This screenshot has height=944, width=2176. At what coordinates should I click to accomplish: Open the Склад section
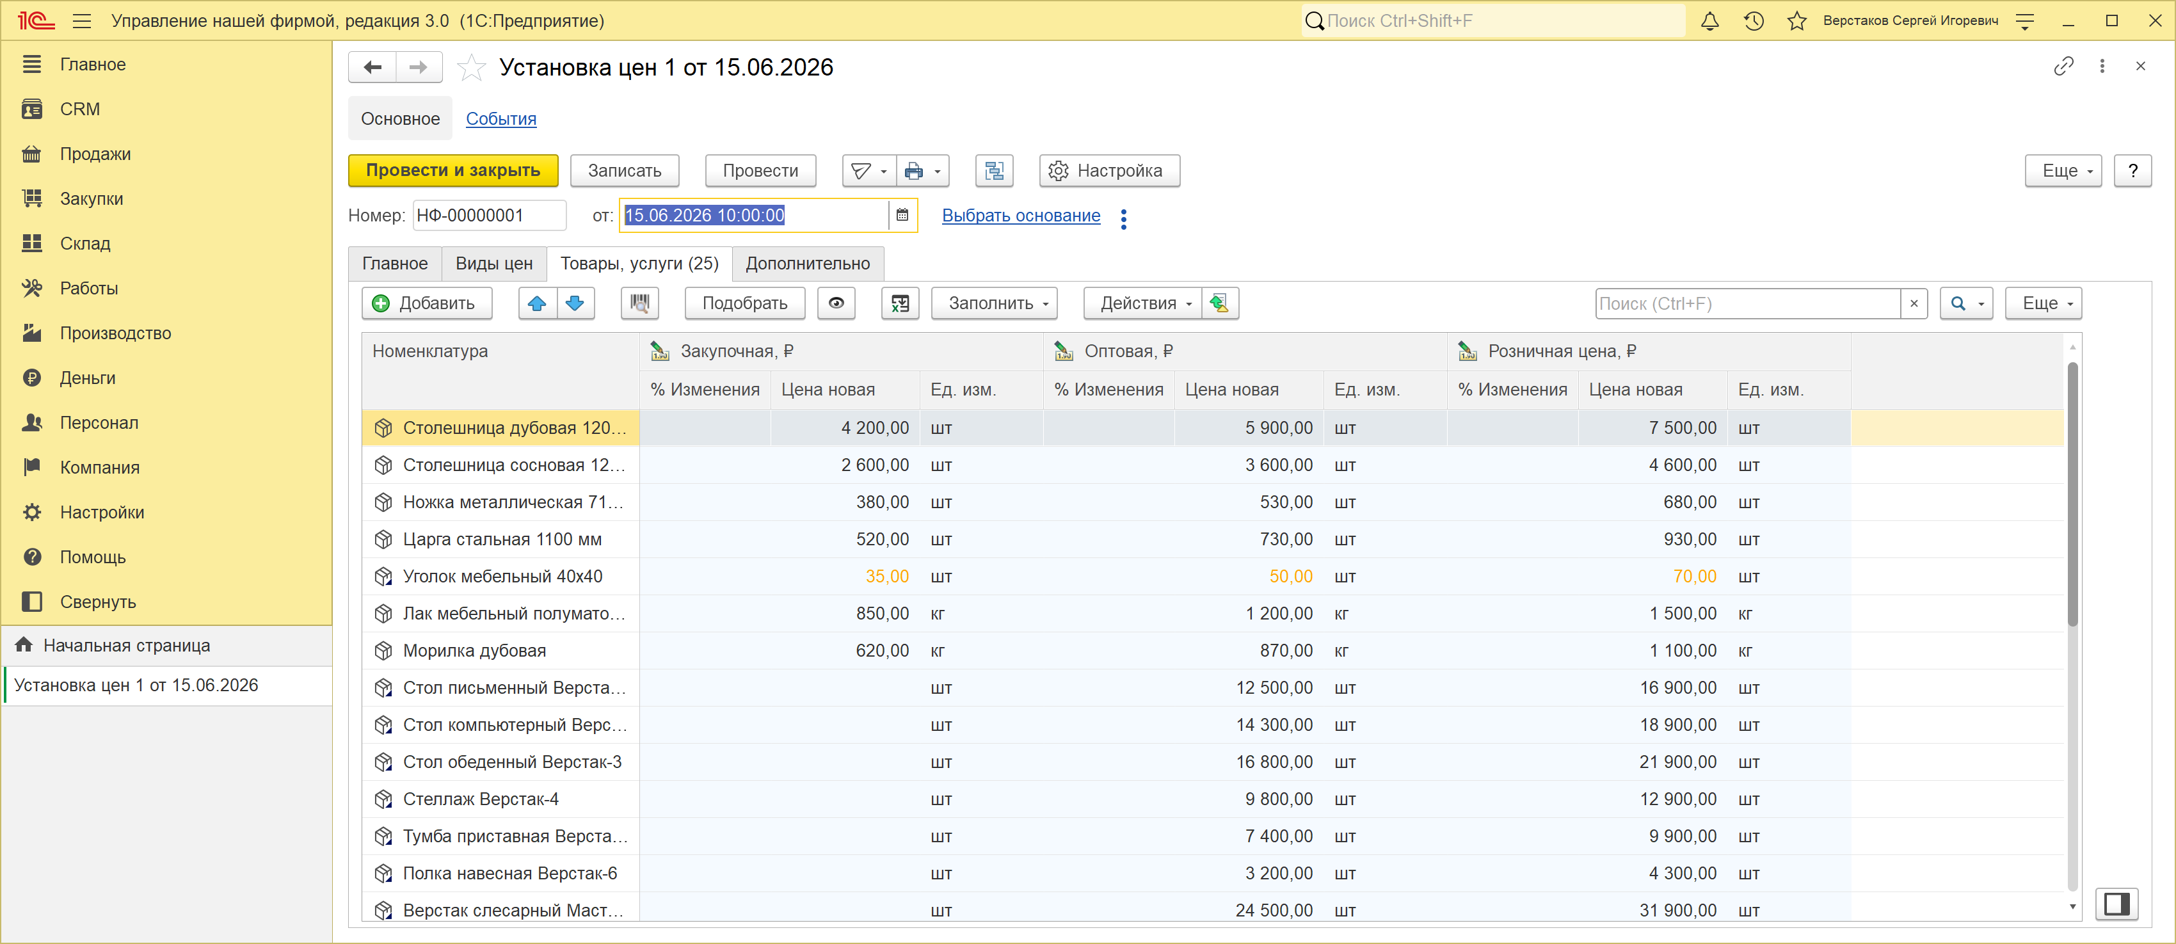167,244
